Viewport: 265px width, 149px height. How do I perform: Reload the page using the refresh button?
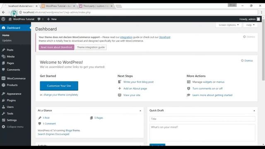(x=14, y=12)
